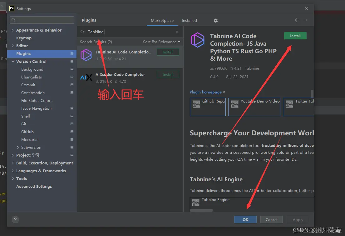The height and width of the screenshot is (236, 345).
Task: Click the project-level icon beside Subversion
Action: click(x=72, y=147)
